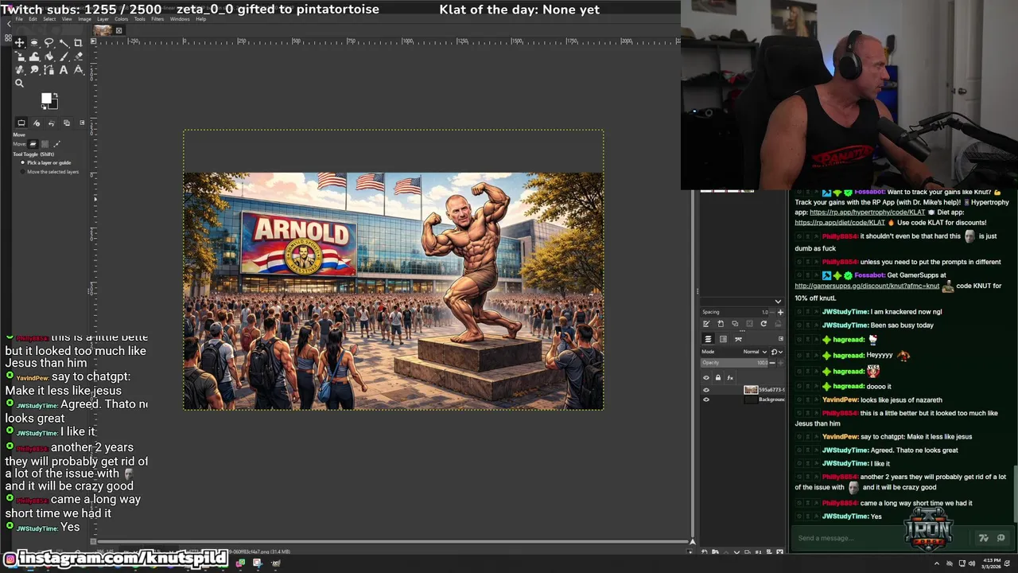Set Move tool to affect layers
This screenshot has width=1018, height=573.
33,144
